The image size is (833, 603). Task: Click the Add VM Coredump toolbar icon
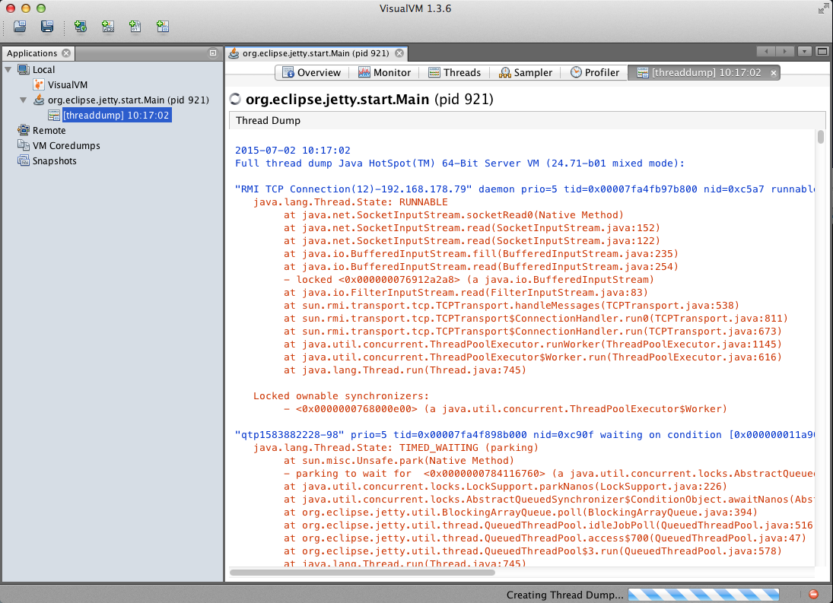coord(135,26)
